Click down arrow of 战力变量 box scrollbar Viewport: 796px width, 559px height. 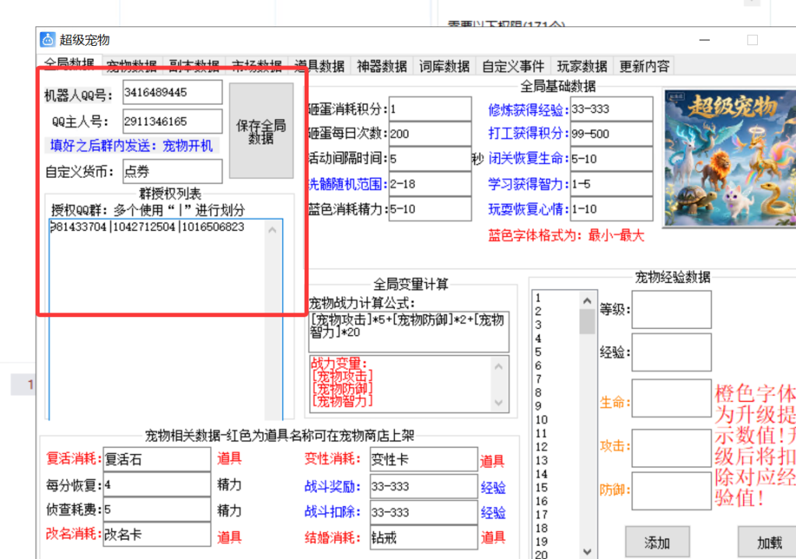[500, 403]
